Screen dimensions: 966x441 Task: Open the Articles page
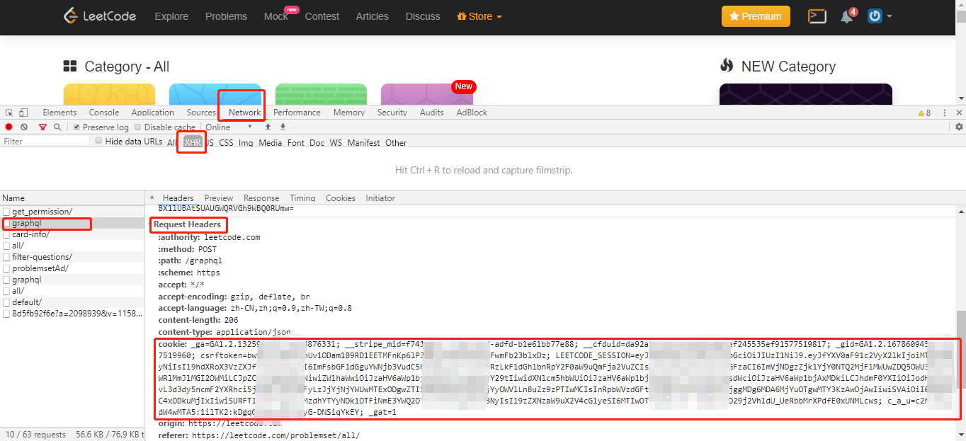tap(372, 16)
